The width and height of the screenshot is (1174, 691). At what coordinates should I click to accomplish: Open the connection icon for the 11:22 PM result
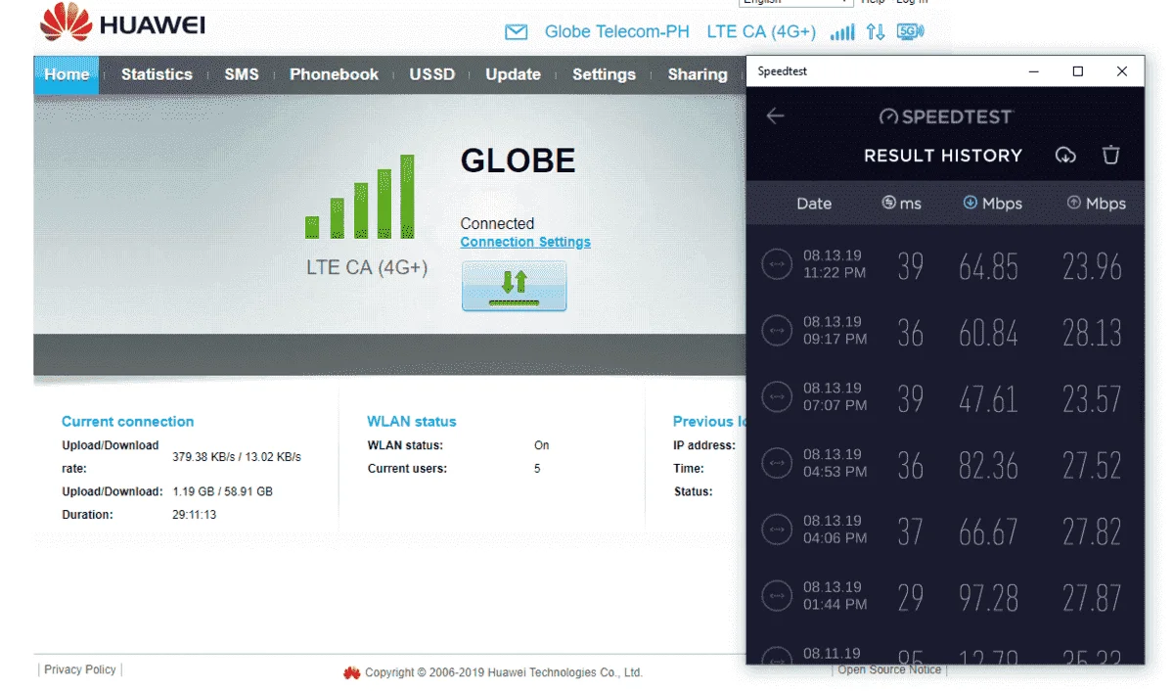click(777, 264)
